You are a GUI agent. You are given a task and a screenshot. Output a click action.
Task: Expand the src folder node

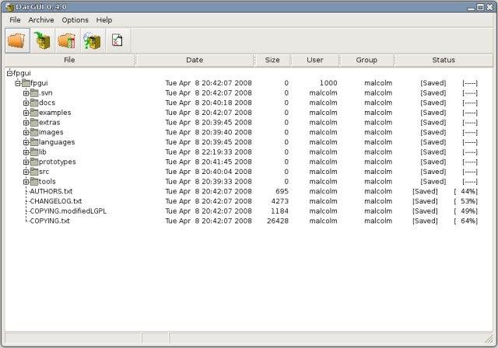26,172
